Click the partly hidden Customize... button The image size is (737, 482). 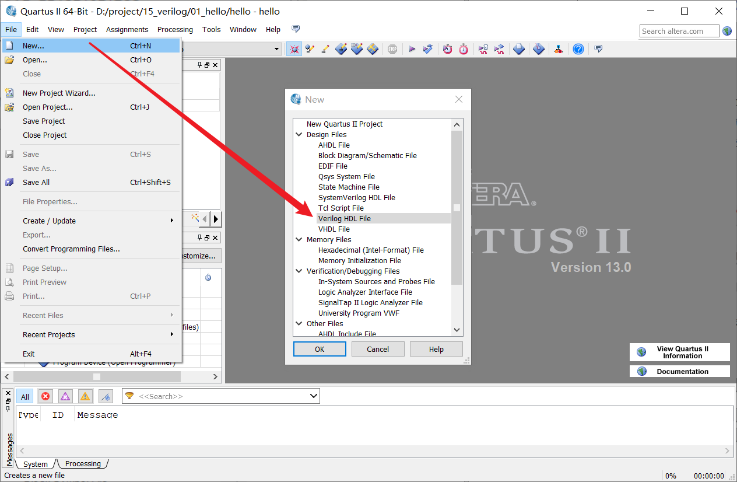pyautogui.click(x=202, y=256)
